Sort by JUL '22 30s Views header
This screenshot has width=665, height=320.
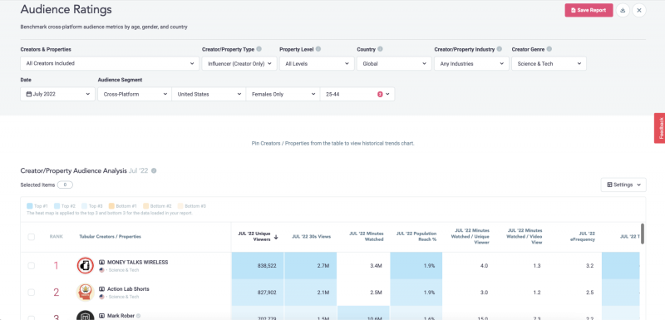coord(311,237)
